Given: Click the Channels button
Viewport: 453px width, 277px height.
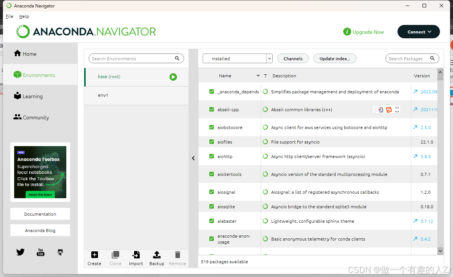Looking at the screenshot, I should (x=293, y=58).
